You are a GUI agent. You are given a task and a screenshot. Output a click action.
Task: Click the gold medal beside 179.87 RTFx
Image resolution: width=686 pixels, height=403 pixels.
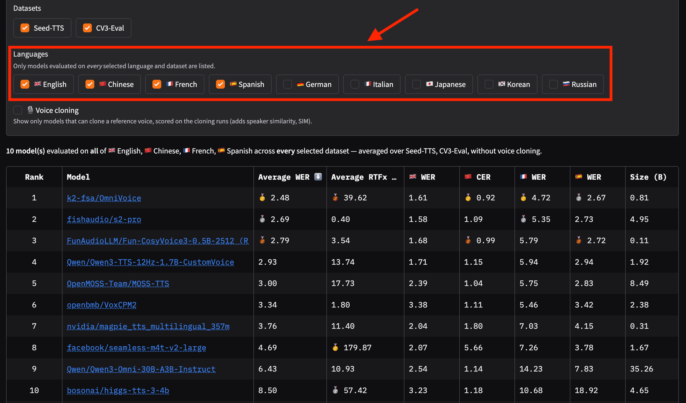[335, 347]
